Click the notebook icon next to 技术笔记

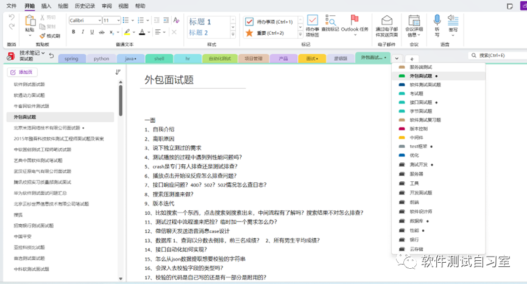(11, 56)
